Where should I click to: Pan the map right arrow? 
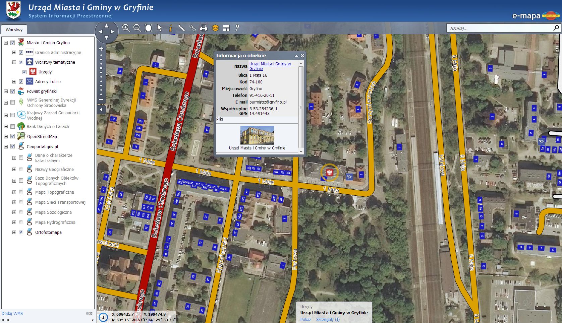click(113, 31)
